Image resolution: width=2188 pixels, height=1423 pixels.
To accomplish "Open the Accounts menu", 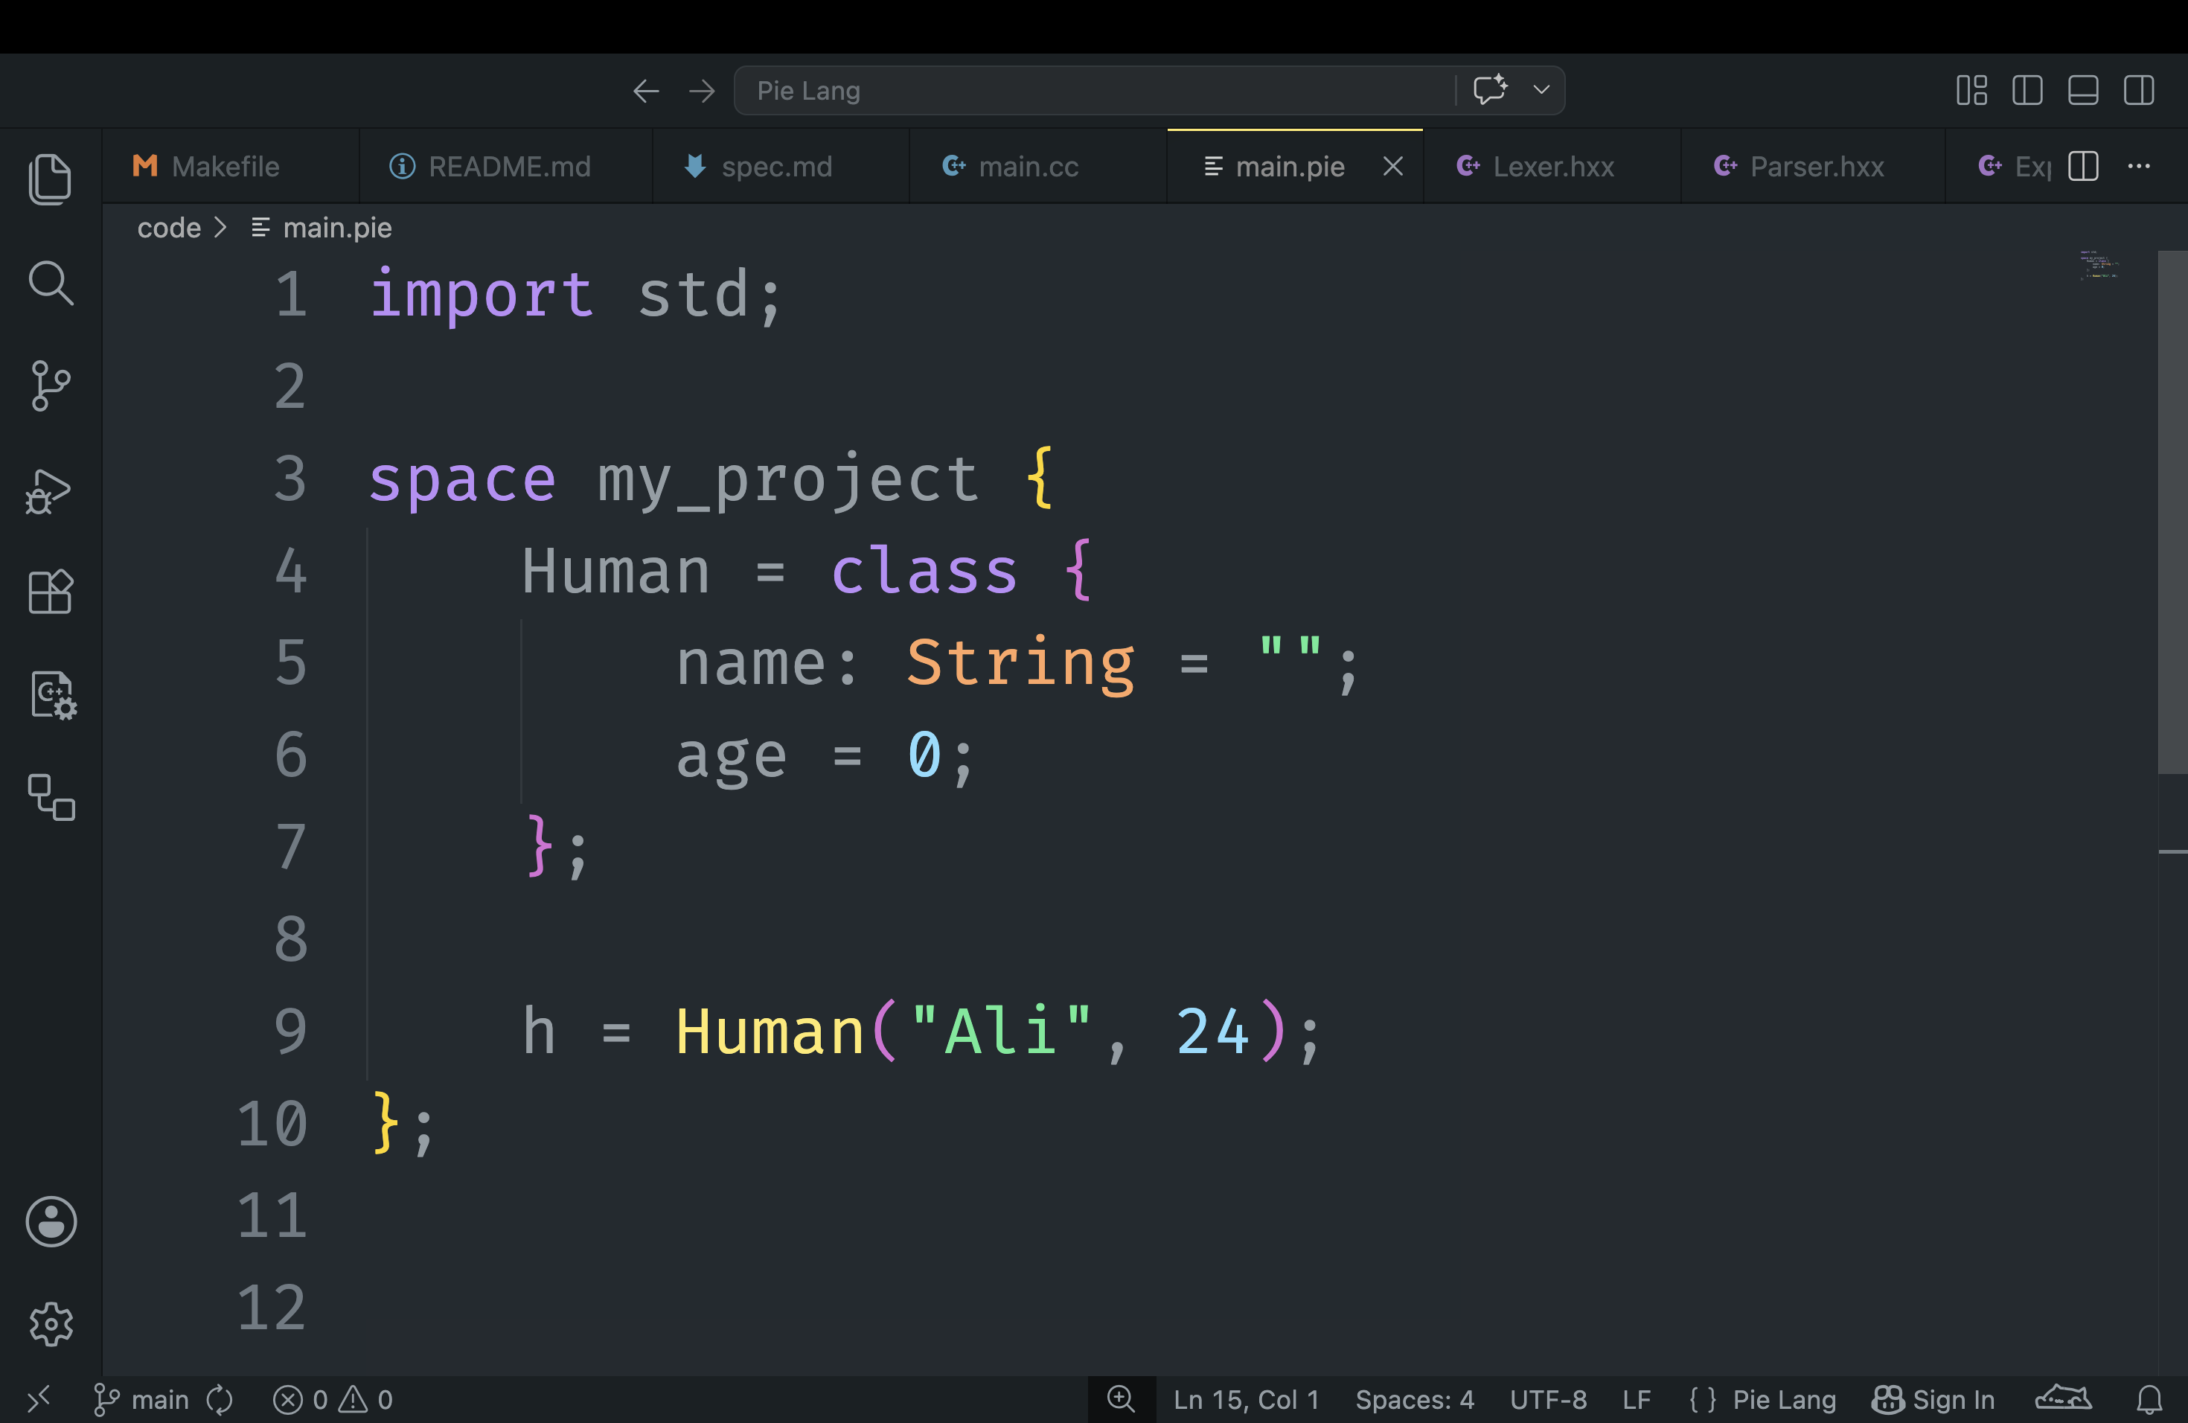I will pyautogui.click(x=51, y=1222).
